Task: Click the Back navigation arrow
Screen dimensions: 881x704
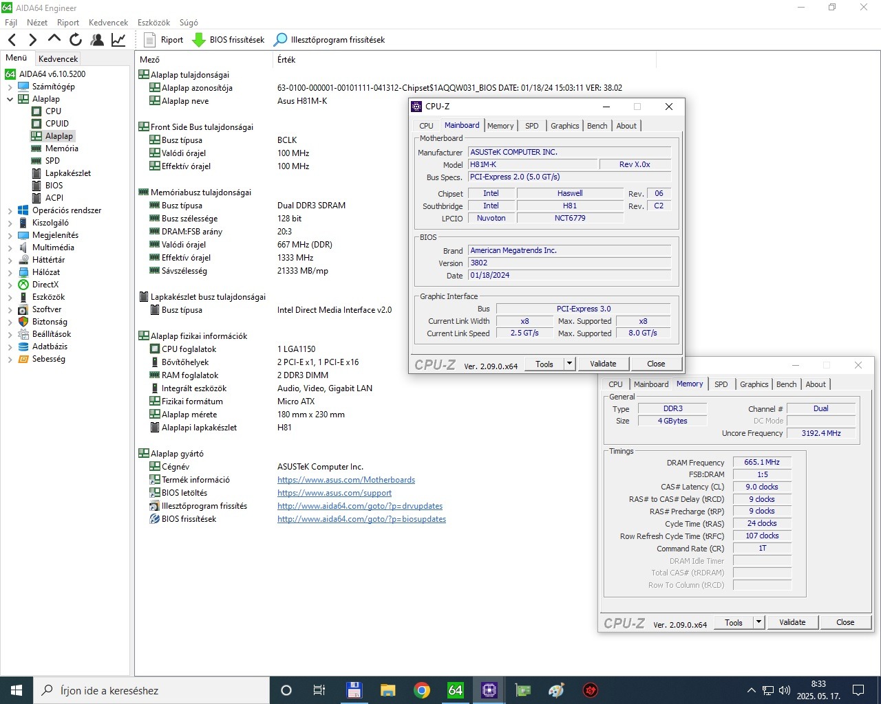Action: [x=12, y=40]
